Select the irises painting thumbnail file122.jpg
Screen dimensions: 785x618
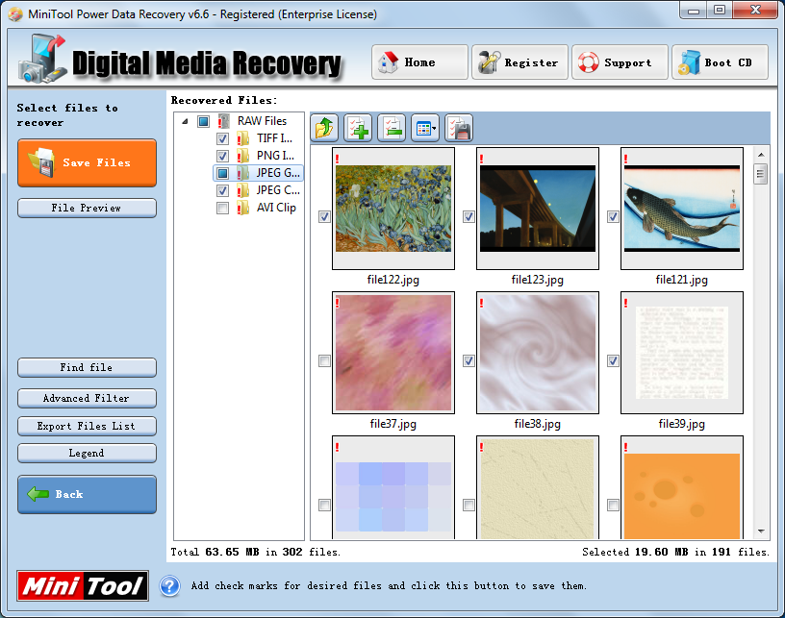coord(393,209)
